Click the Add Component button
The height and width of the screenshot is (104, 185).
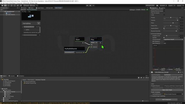166,99
